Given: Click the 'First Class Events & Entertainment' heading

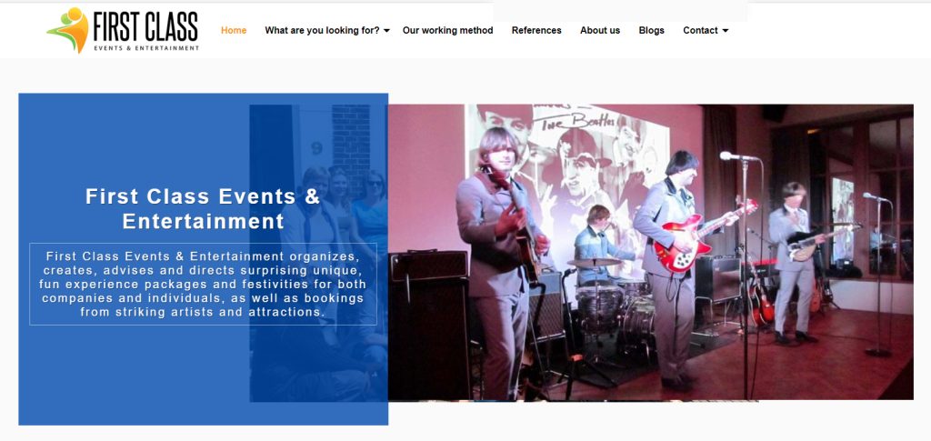Looking at the screenshot, I should [203, 208].
